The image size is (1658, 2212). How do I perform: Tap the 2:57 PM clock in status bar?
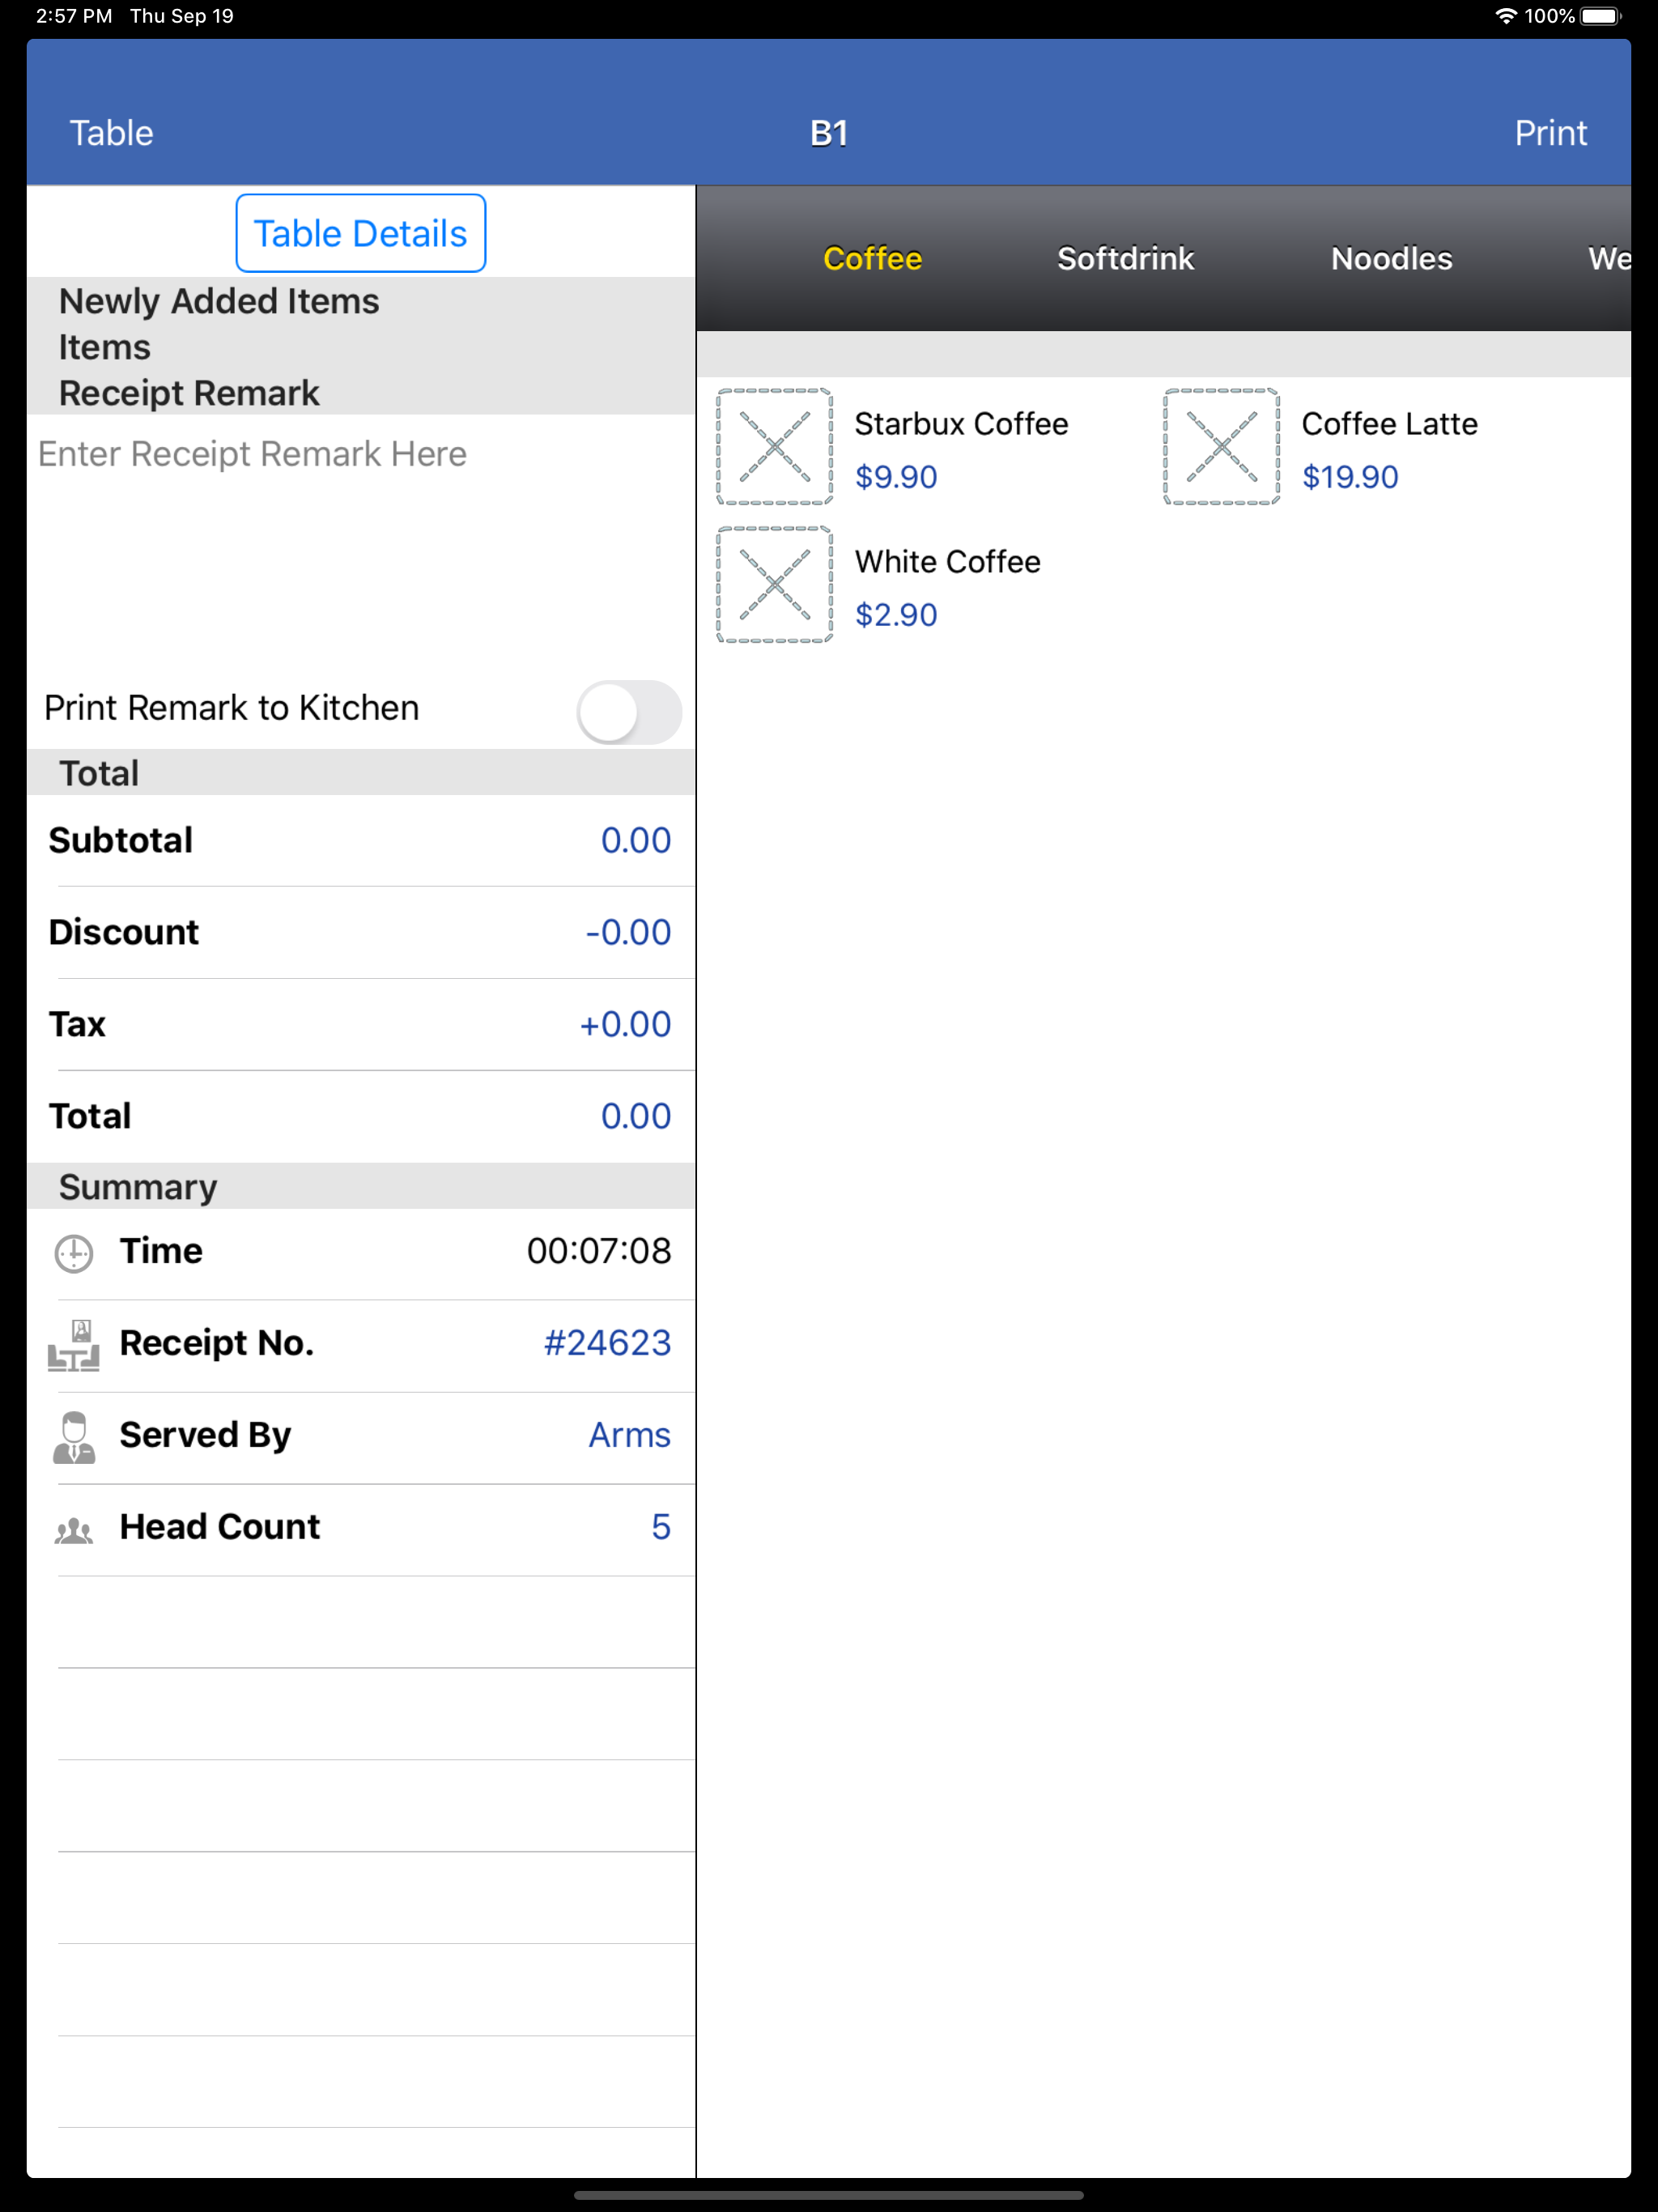(74, 16)
